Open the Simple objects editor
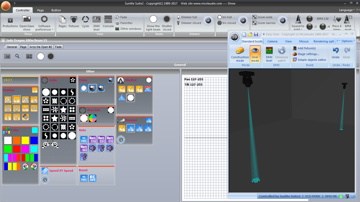Image resolution: width=360 pixels, height=202 pixels. 309,60
